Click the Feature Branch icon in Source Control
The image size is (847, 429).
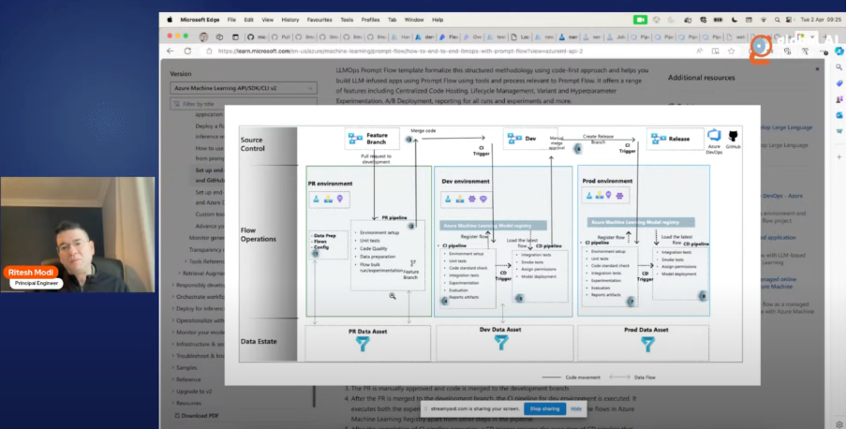tap(353, 138)
